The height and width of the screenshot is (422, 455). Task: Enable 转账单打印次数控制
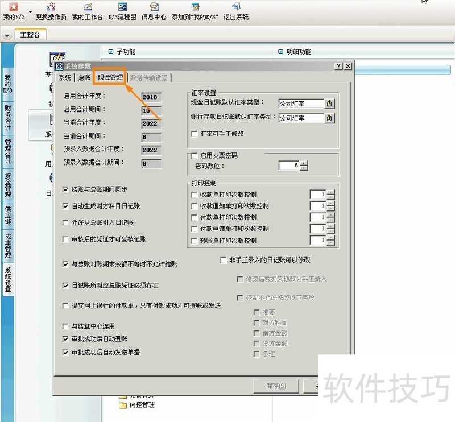coord(195,241)
